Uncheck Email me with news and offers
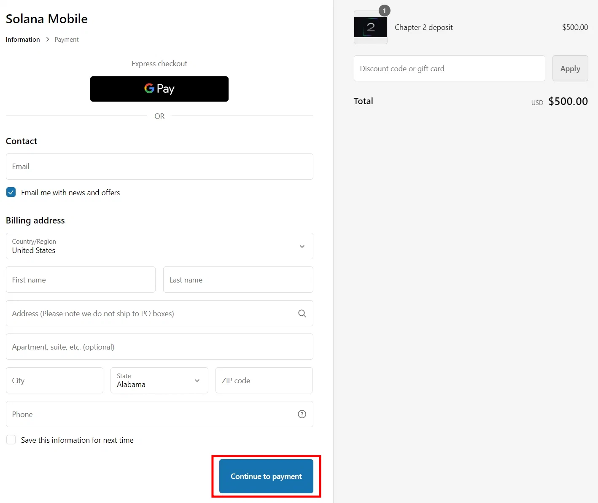598x503 pixels. click(11, 192)
